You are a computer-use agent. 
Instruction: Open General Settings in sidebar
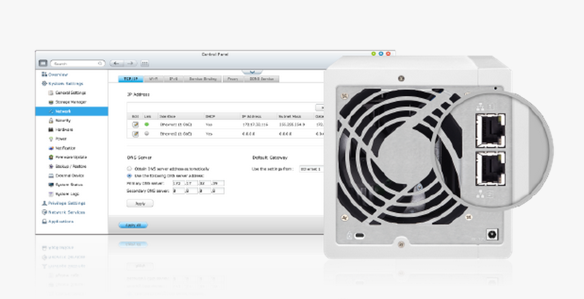click(x=67, y=93)
